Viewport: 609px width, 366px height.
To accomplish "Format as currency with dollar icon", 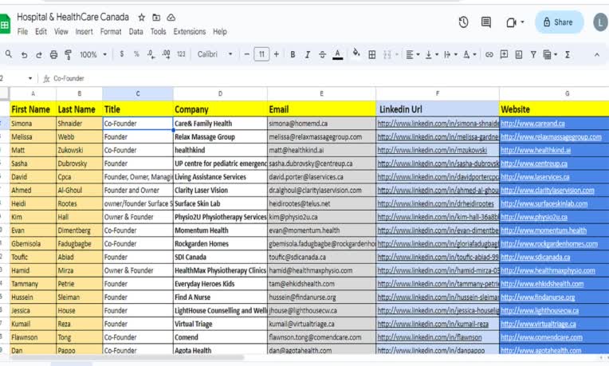I will pyautogui.click(x=122, y=54).
